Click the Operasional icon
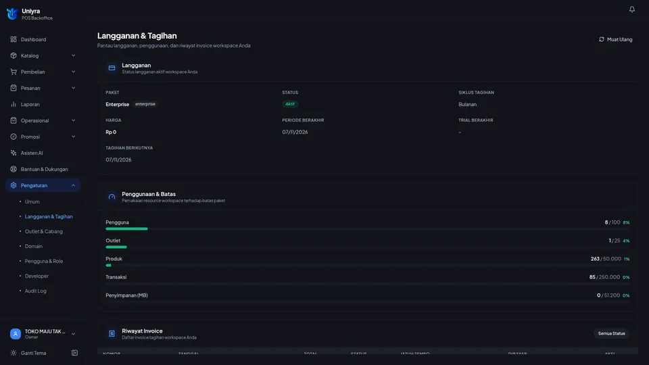649x365 pixels. [14, 120]
